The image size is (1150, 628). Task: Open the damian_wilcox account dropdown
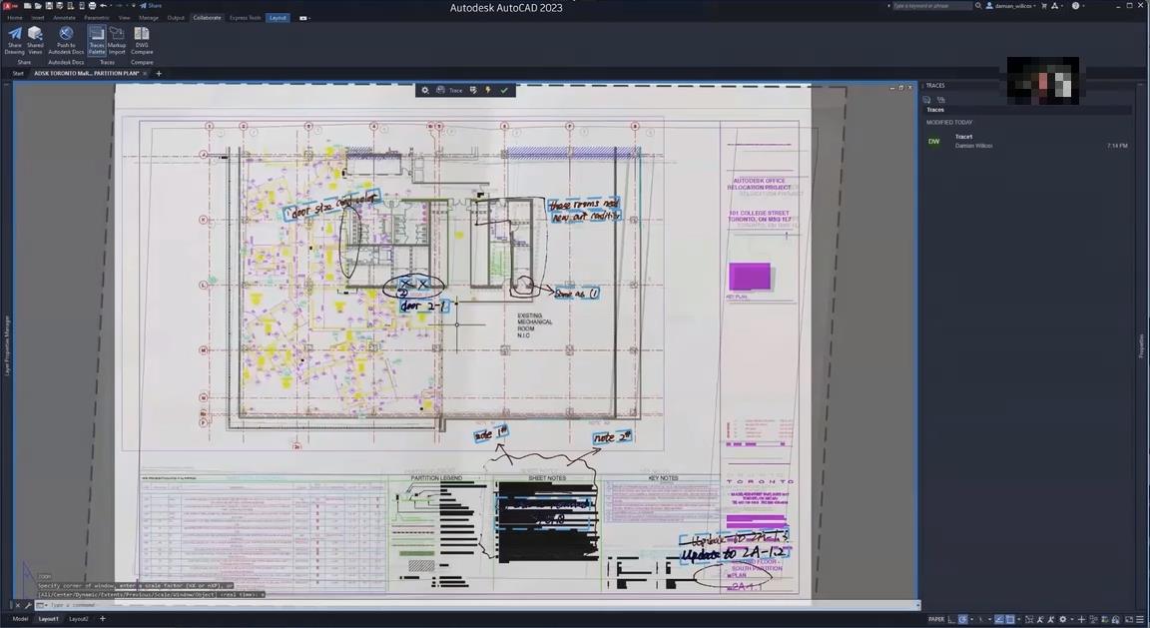(x=1012, y=6)
